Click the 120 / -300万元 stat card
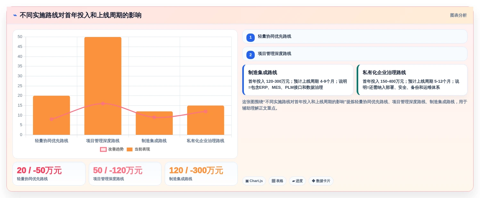480x198 pixels. pyautogui.click(x=201, y=174)
